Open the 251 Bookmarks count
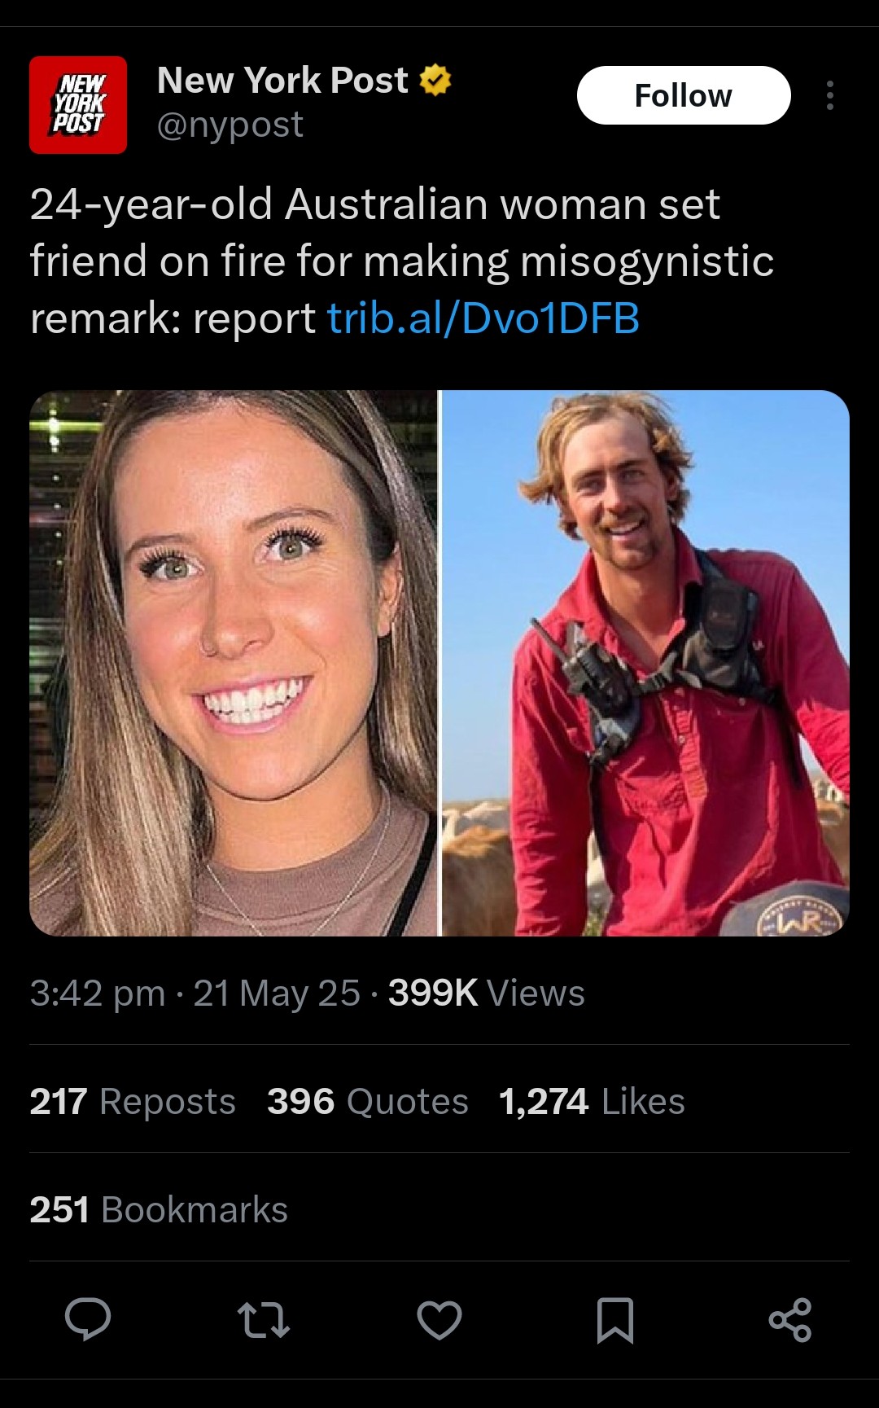The width and height of the screenshot is (879, 1408). pos(159,1209)
